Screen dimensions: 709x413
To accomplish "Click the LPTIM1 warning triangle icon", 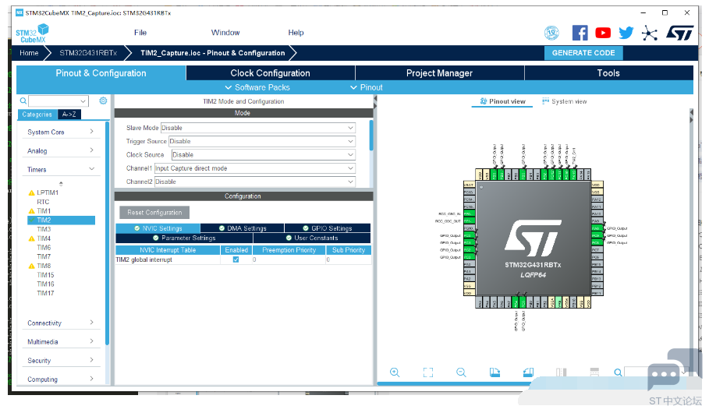I will tap(31, 193).
